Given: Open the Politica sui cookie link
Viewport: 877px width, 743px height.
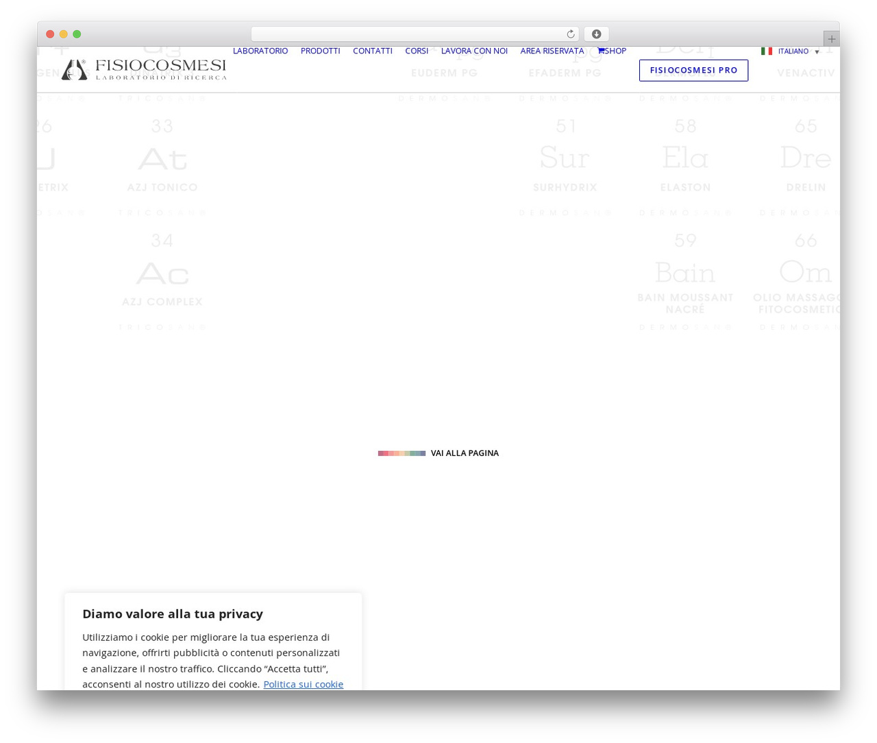Looking at the screenshot, I should click(304, 684).
